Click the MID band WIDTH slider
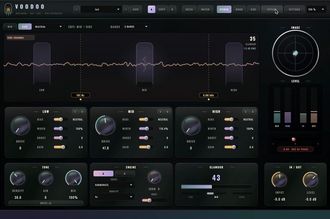Viewport: 330px width, 219px height. (146, 129)
